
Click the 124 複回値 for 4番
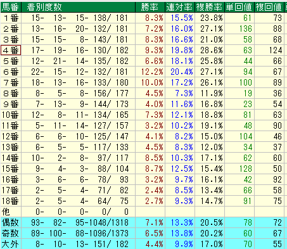tap(276, 51)
